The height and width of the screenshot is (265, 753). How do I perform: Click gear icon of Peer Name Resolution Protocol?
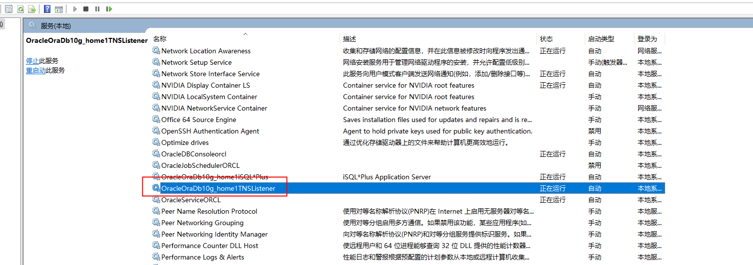(156, 211)
